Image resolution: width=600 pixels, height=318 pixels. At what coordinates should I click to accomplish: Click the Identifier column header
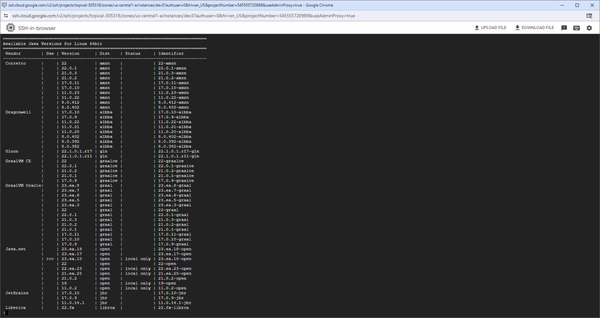171,53
